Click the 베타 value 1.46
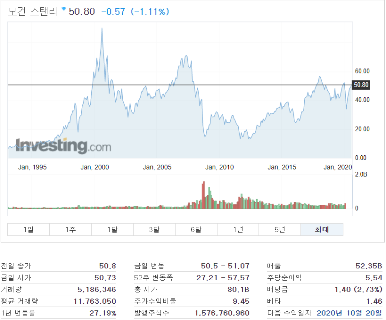The height and width of the screenshot is (320, 386). tap(374, 301)
